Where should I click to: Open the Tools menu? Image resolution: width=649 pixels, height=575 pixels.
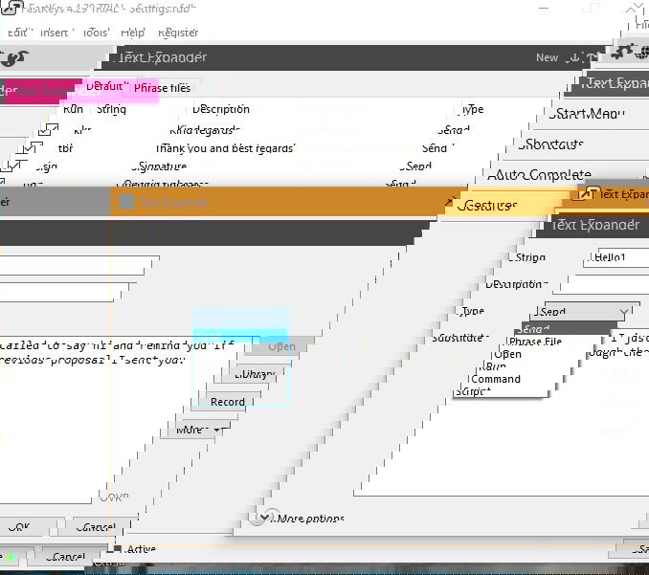coord(96,33)
